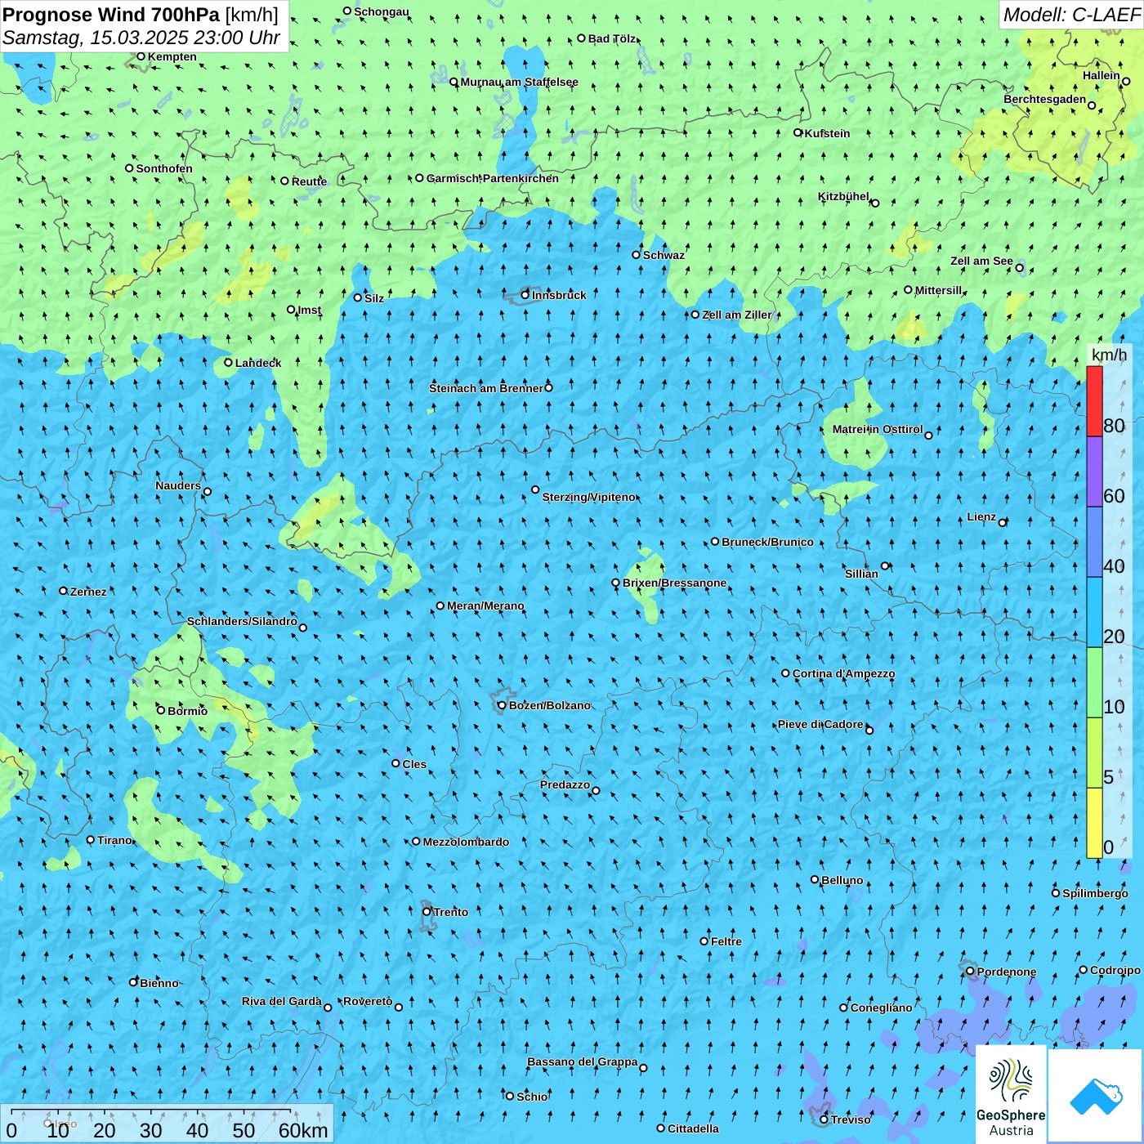Image resolution: width=1144 pixels, height=1144 pixels.
Task: Click the 'Zell am Ziller' label
Action: point(737,315)
